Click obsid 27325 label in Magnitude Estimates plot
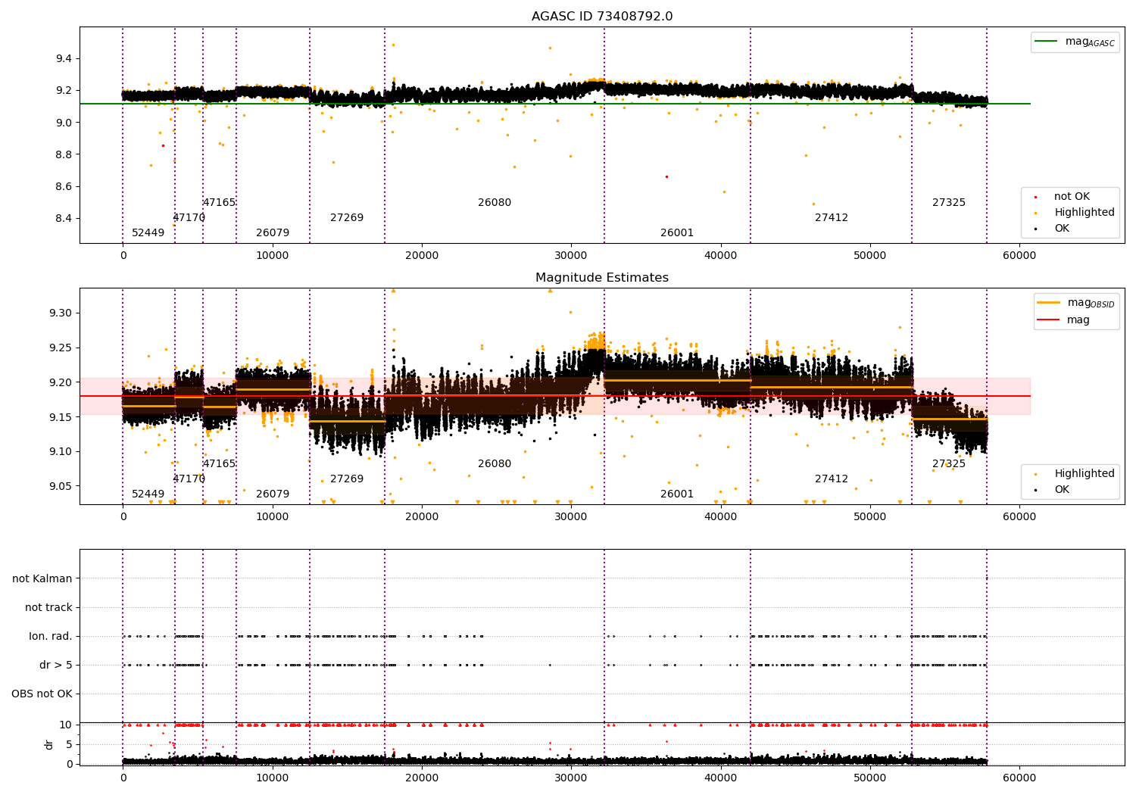Image resolution: width=1136 pixels, height=795 pixels. point(949,464)
